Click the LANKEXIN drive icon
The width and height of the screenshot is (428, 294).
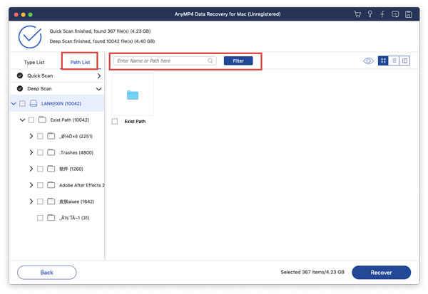click(34, 103)
